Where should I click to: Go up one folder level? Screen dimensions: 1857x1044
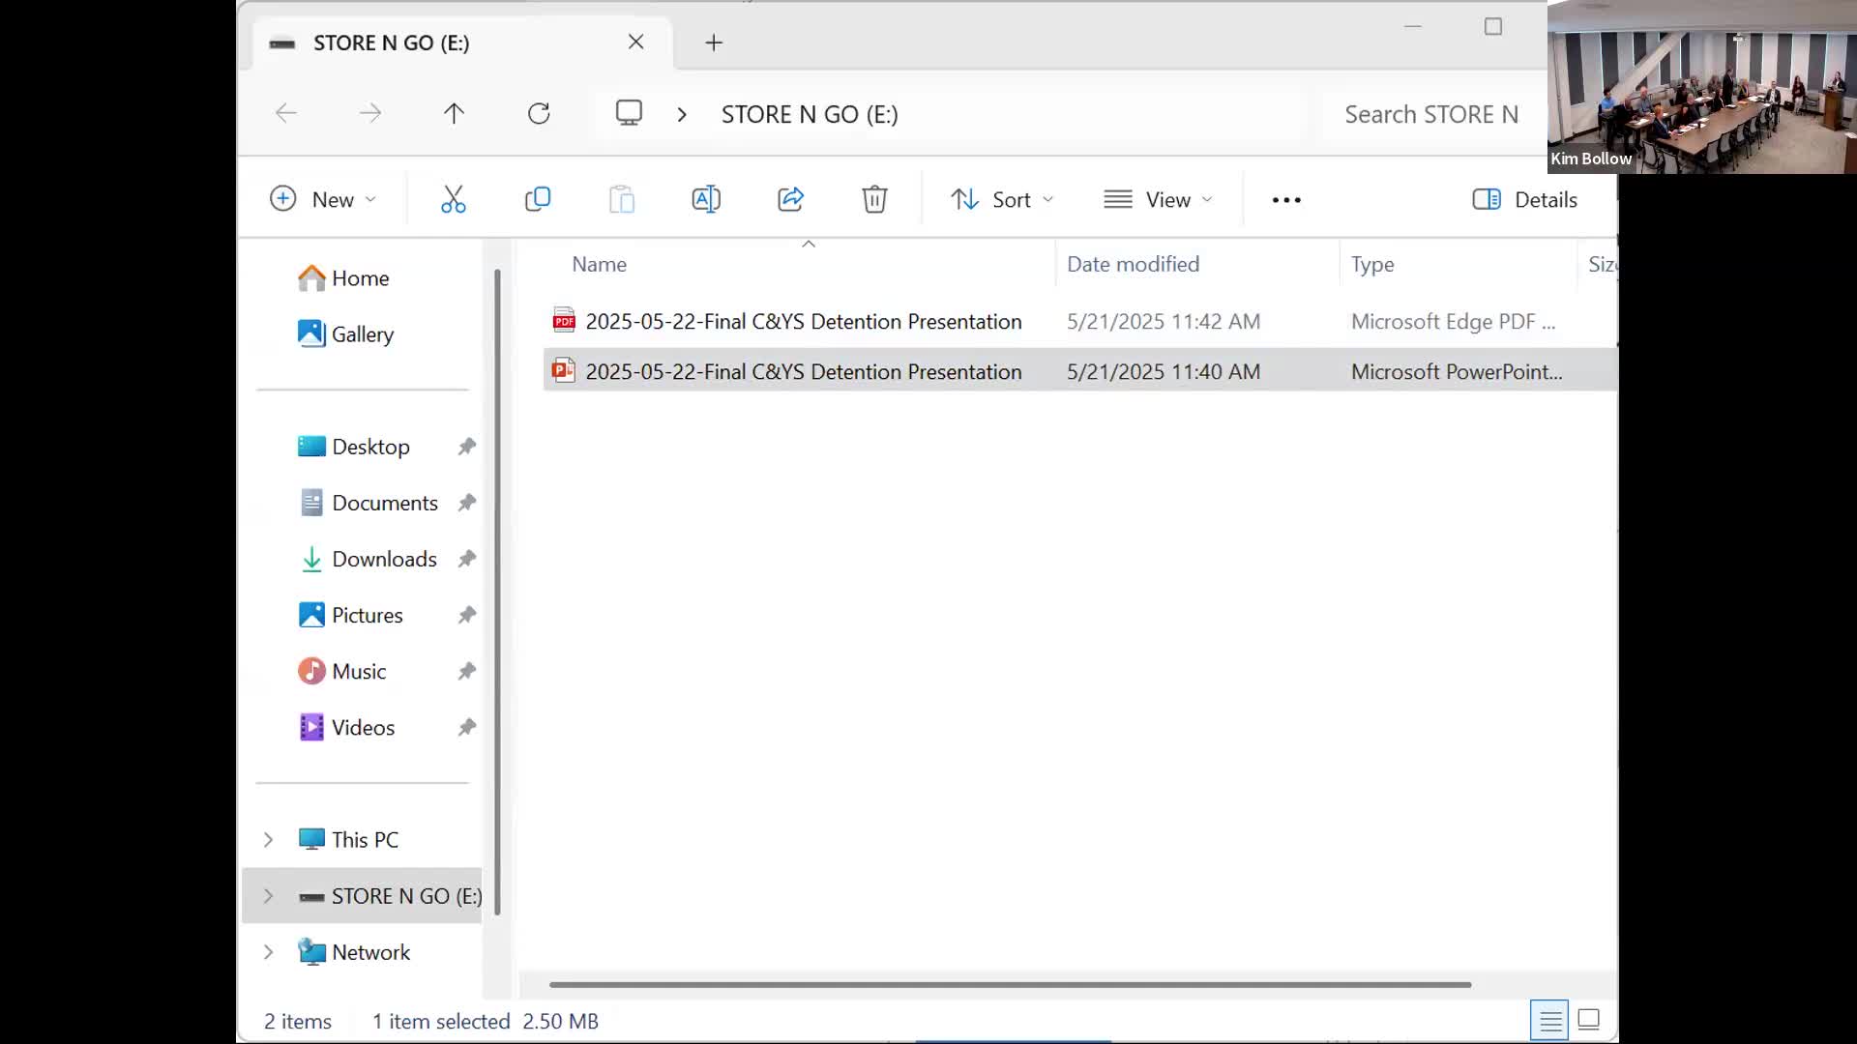pyautogui.click(x=454, y=114)
